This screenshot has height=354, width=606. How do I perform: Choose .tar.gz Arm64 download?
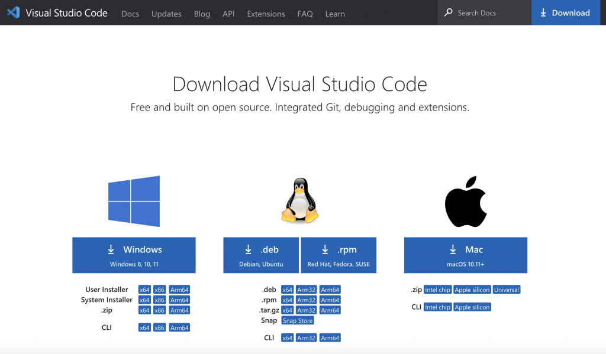click(330, 310)
